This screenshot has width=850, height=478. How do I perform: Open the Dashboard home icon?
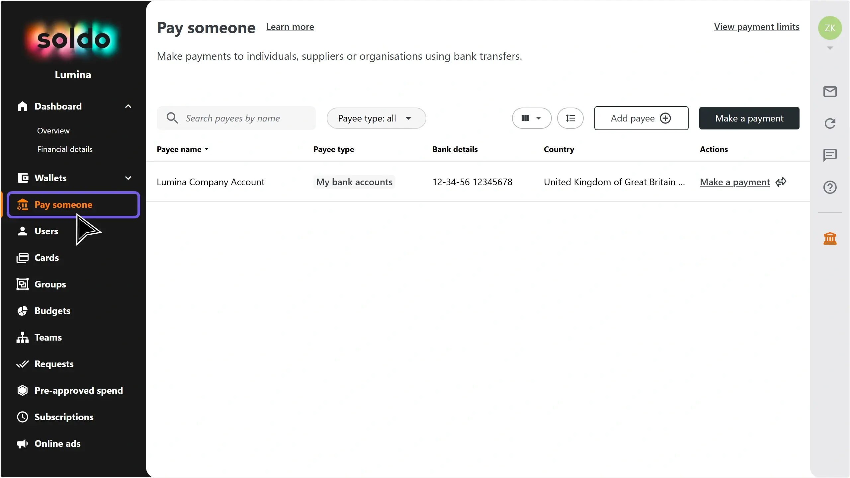point(22,106)
